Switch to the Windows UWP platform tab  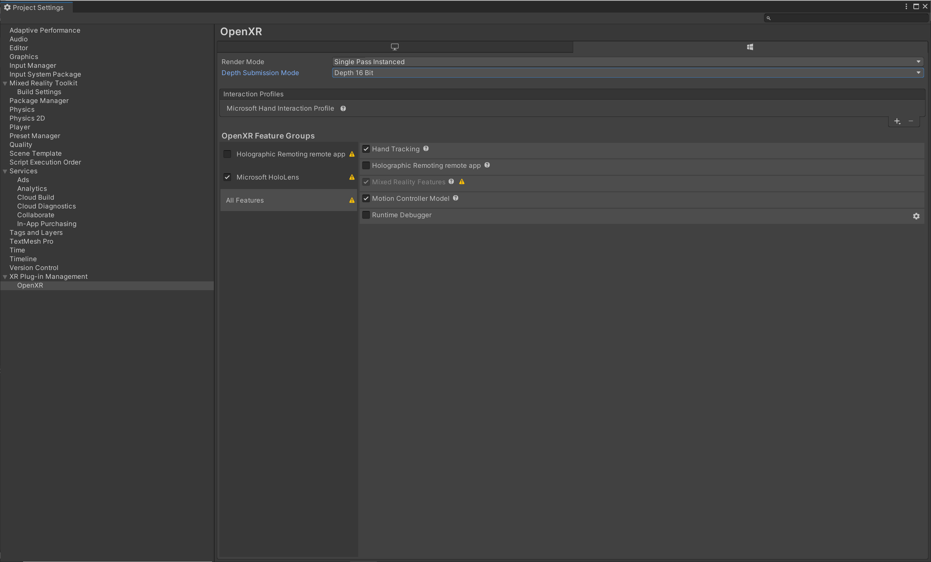pyautogui.click(x=750, y=47)
